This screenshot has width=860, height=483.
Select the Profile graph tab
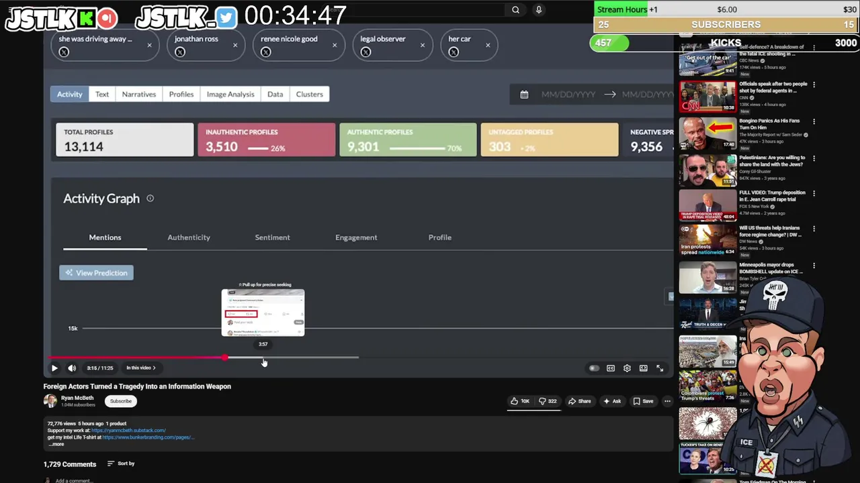pos(440,237)
